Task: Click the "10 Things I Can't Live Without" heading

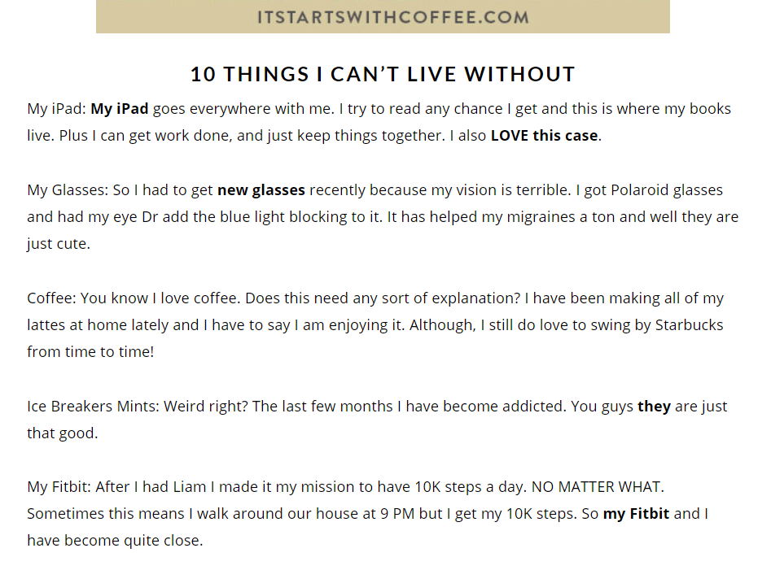Action: point(383,75)
